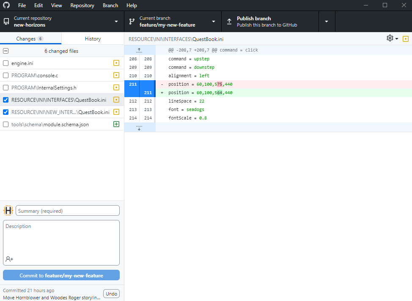
Task: Check the engine.ini checkbox
Action: pyautogui.click(x=6, y=63)
